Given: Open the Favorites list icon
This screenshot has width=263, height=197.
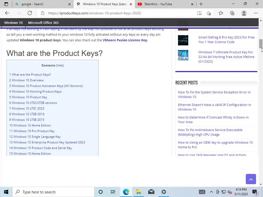Looking at the screenshot, I should [x=221, y=13].
